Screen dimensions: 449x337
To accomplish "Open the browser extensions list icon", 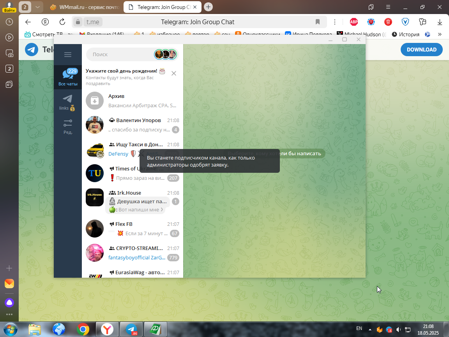I will 422,22.
